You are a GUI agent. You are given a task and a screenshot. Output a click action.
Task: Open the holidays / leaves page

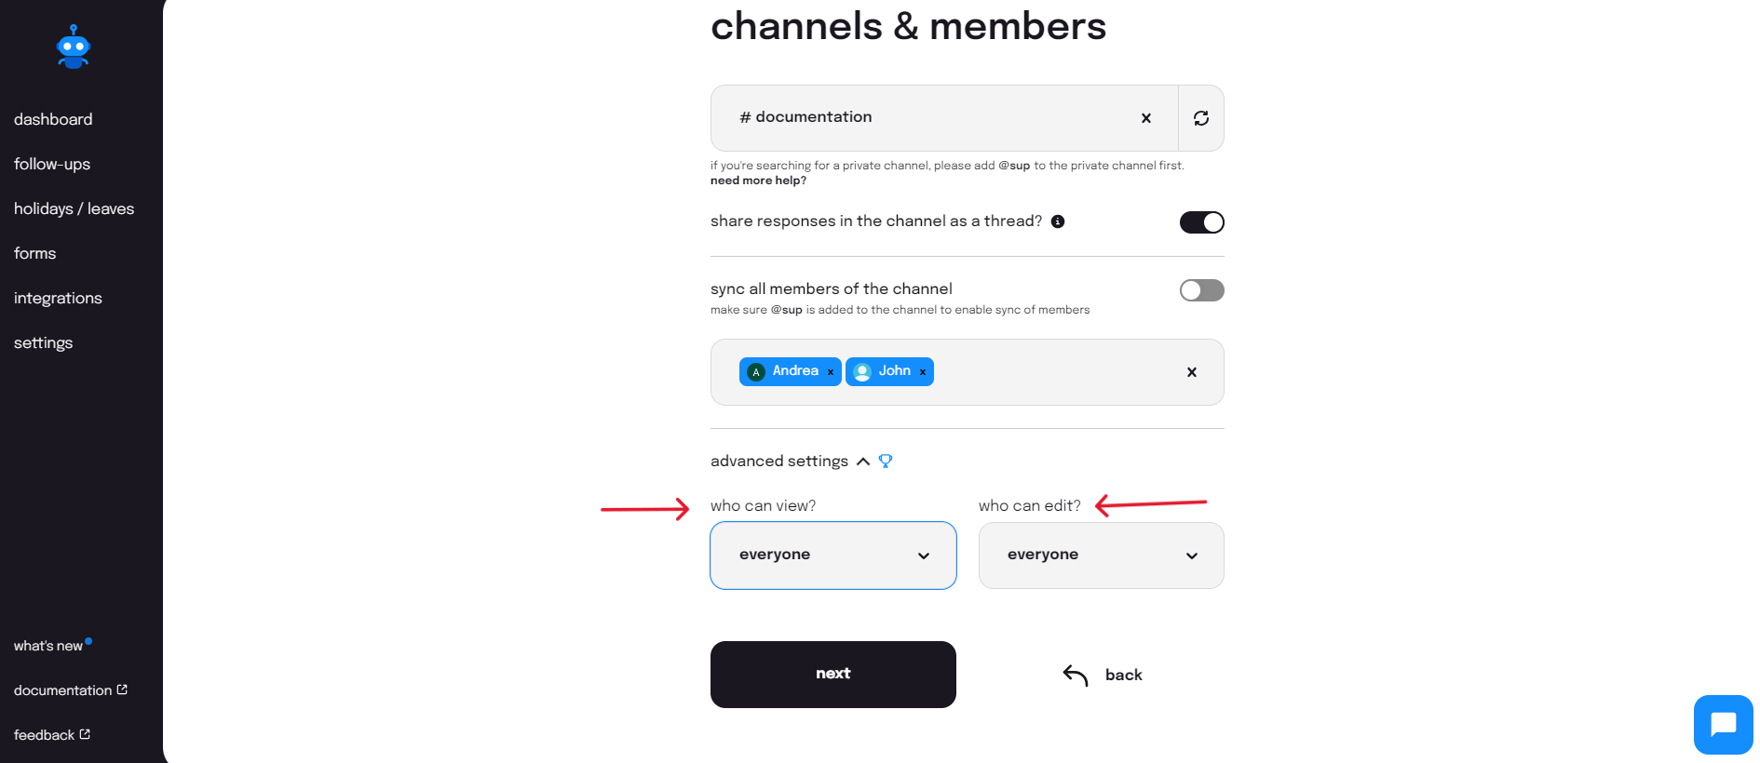(x=74, y=208)
